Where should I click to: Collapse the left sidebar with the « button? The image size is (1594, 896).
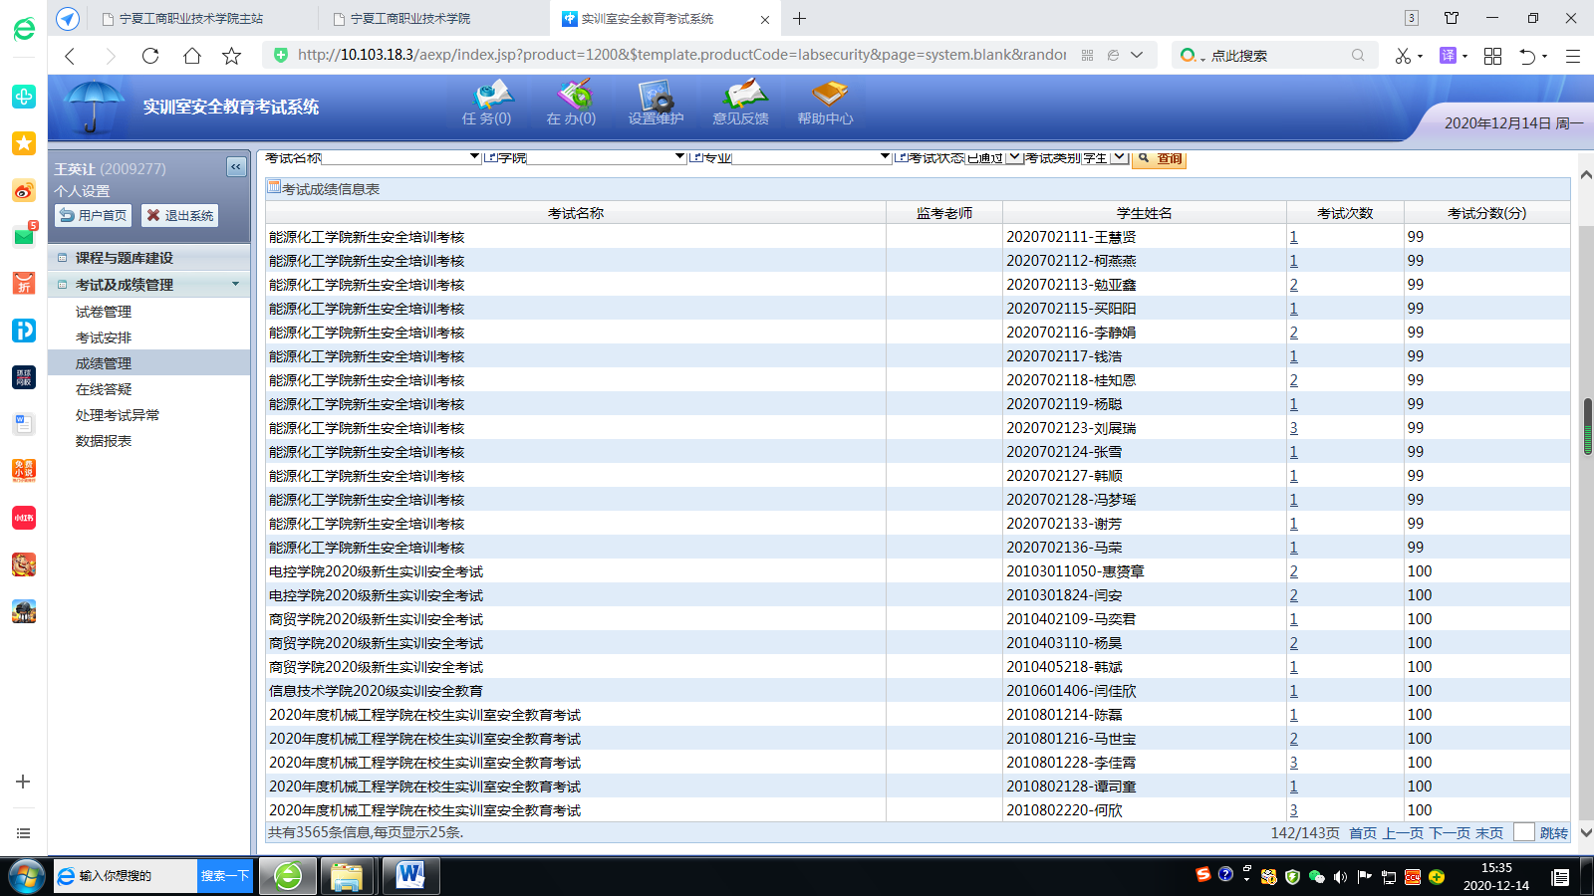(236, 167)
